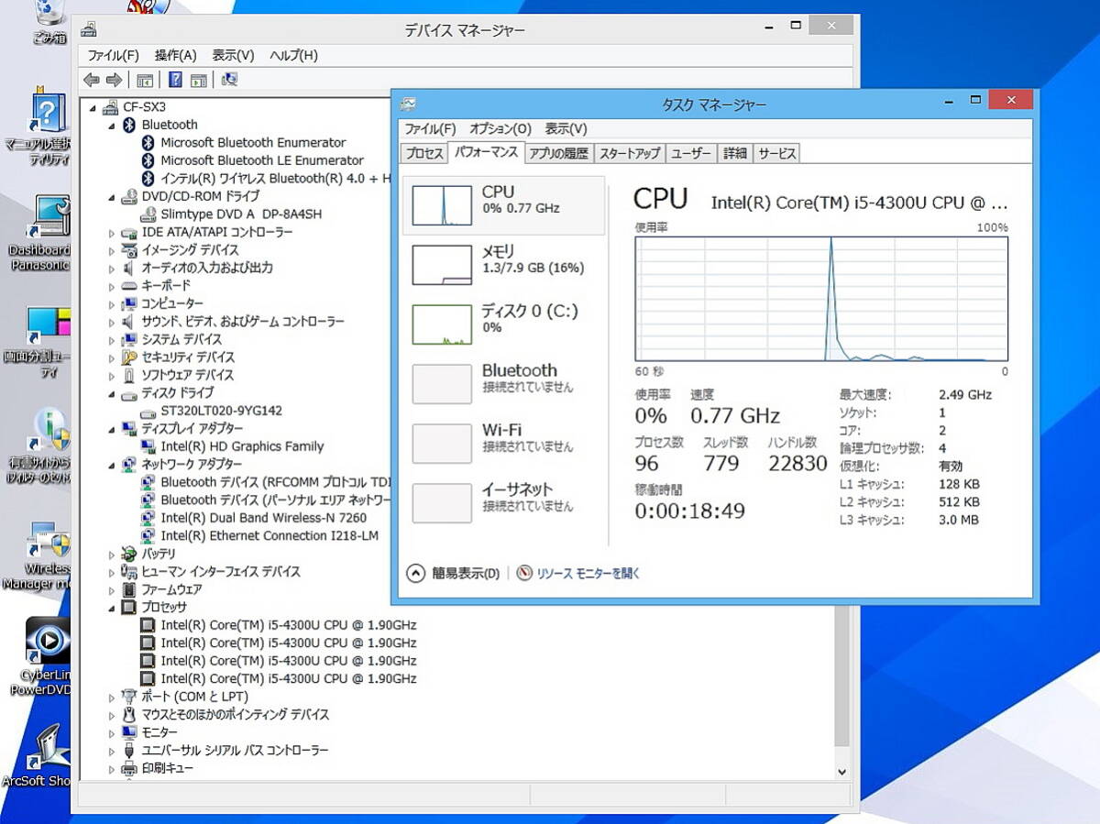1100x824 pixels.
Task: Collapse the CF-SX3 root node
Action: point(93,107)
